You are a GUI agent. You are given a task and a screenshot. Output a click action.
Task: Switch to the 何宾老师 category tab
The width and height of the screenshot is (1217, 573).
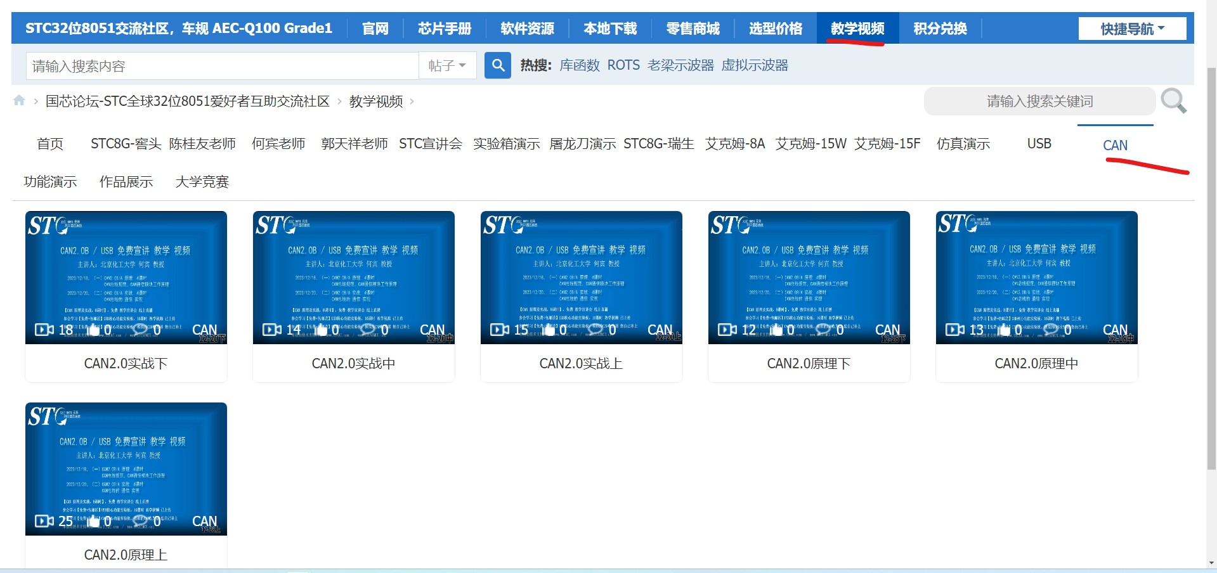point(278,144)
